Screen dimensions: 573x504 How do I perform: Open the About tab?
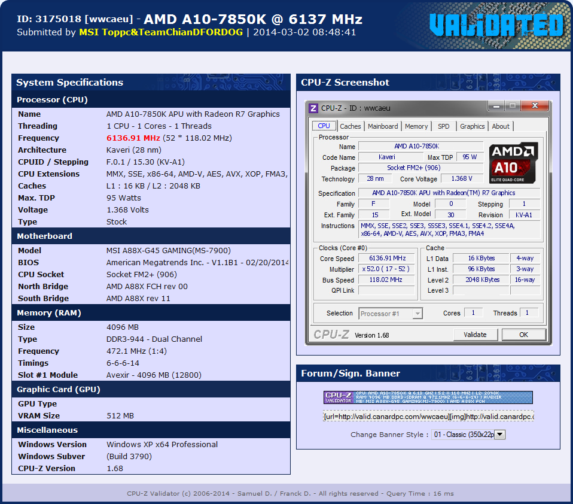pos(500,126)
